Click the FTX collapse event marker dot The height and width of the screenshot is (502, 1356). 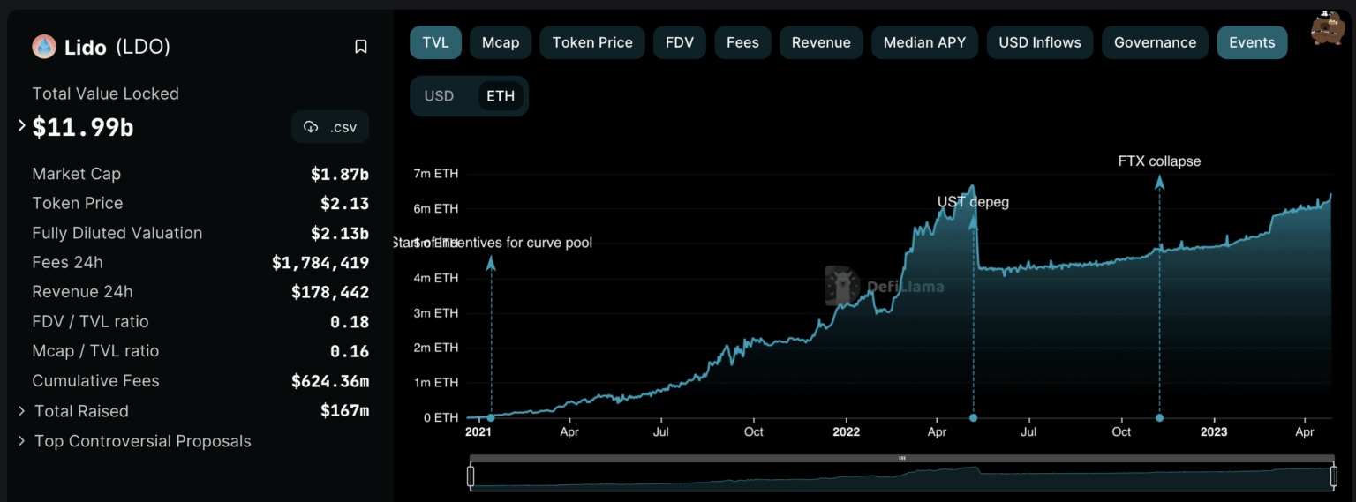(1159, 418)
